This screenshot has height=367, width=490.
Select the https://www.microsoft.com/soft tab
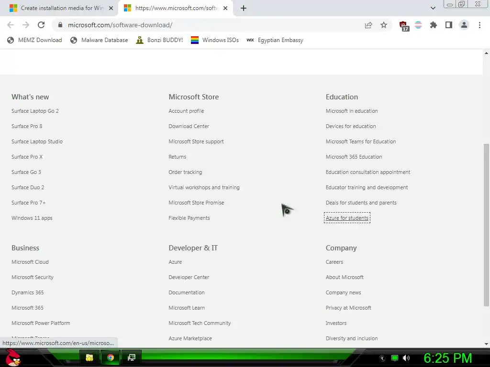(176, 8)
